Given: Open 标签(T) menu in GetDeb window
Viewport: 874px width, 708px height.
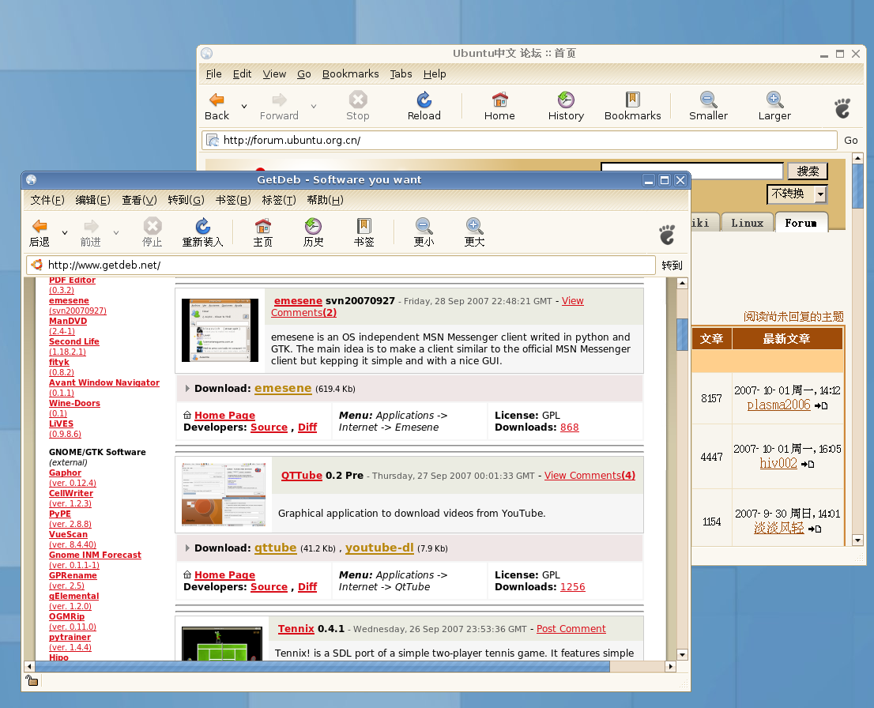Looking at the screenshot, I should 279,200.
